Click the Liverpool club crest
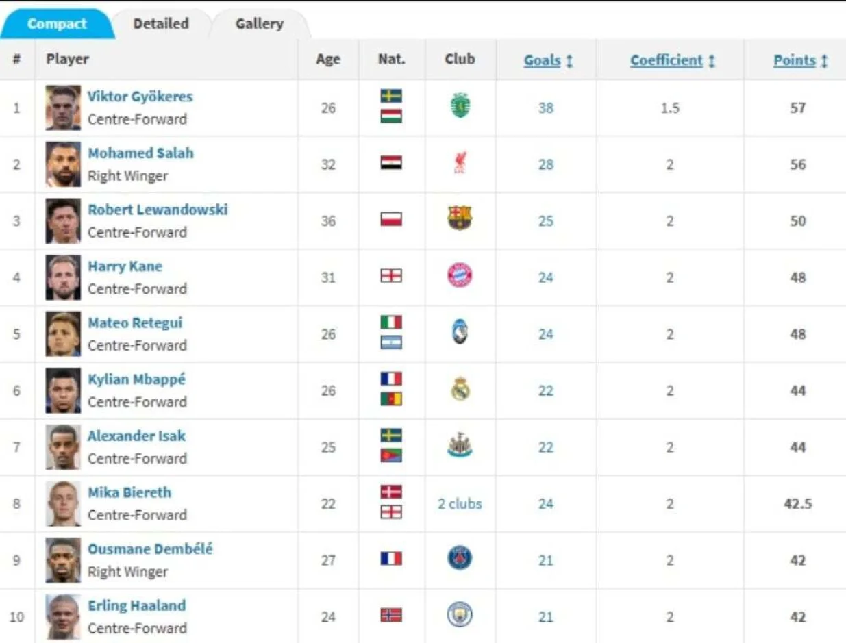 coord(460,163)
